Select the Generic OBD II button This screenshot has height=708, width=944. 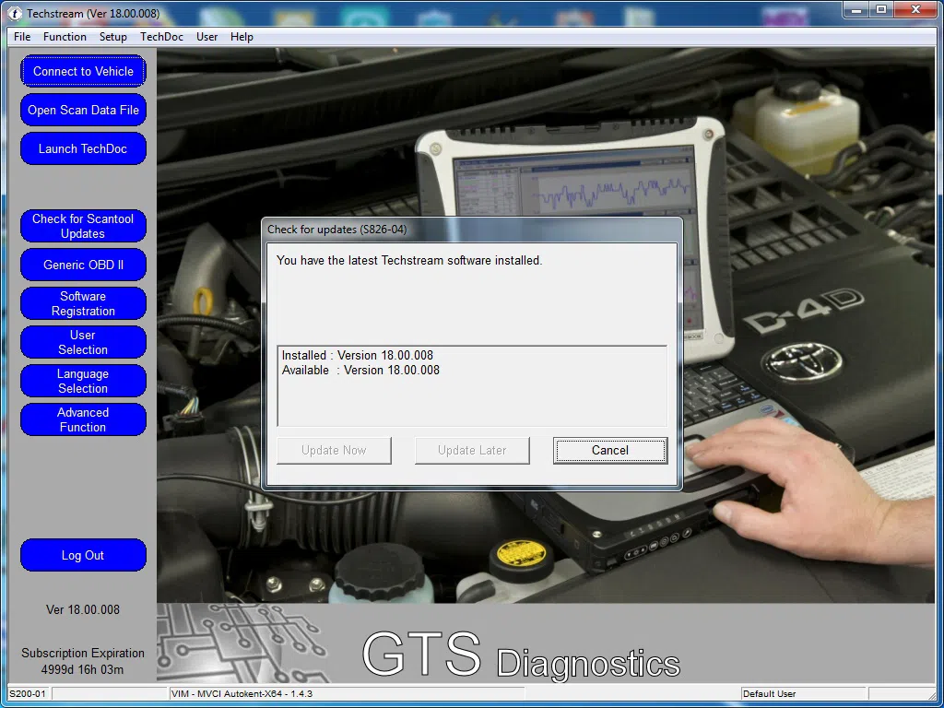point(83,265)
